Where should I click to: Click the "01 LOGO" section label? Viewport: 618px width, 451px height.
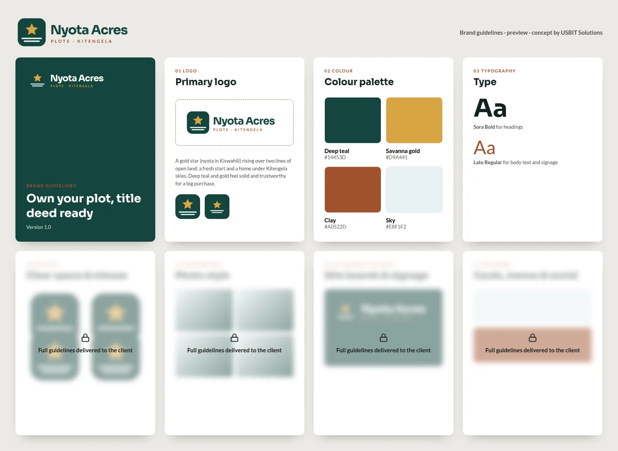(186, 71)
